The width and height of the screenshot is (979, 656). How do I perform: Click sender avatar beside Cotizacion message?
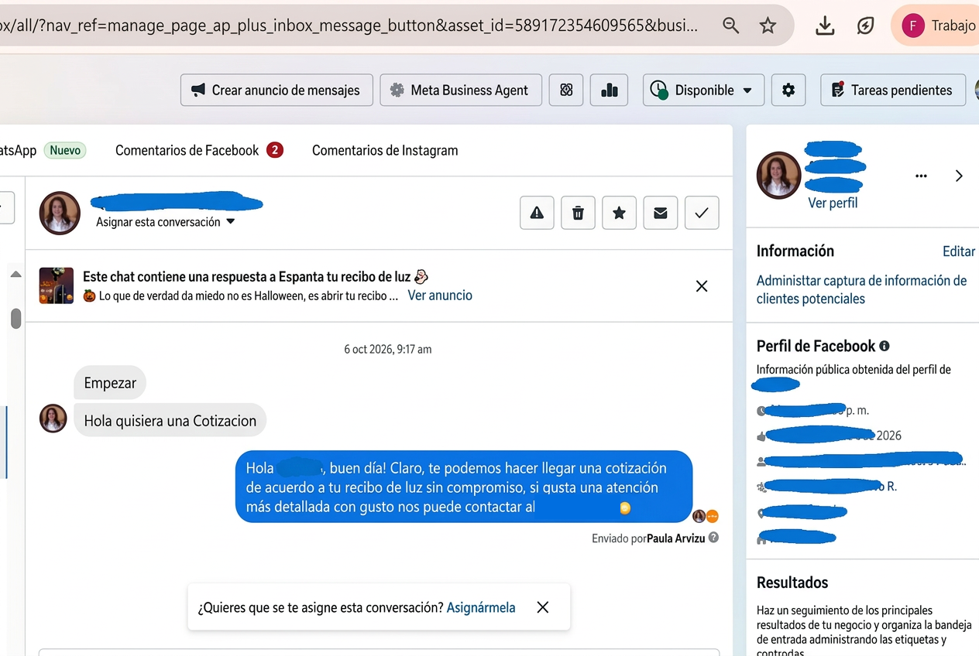tap(53, 419)
